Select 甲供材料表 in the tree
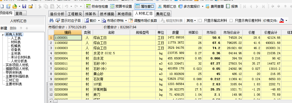This screenshot has width=292, height=103. click(x=14, y=72)
